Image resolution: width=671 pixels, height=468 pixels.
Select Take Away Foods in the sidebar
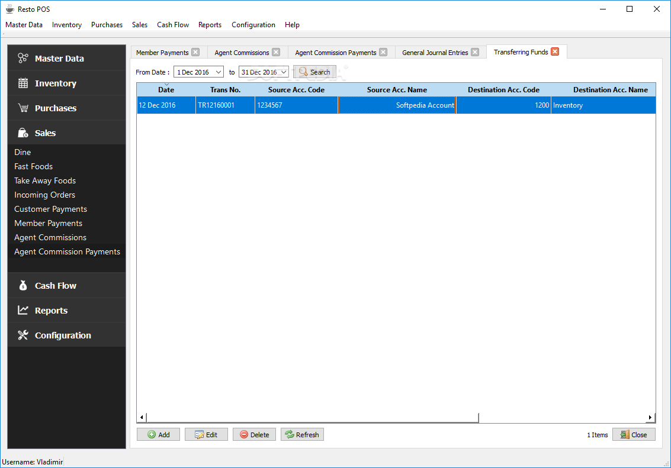pyautogui.click(x=66, y=180)
